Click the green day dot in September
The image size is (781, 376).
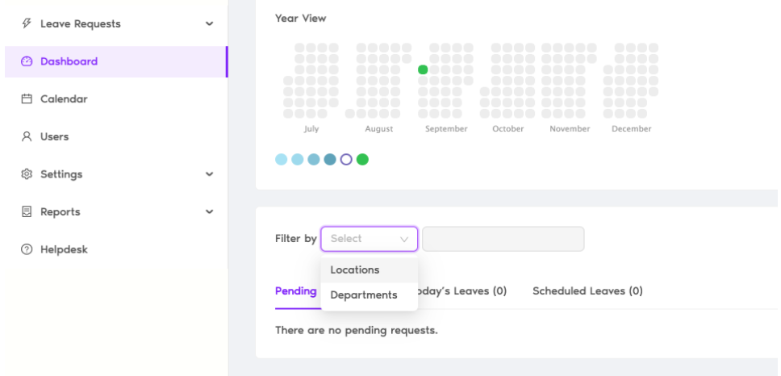tap(423, 69)
